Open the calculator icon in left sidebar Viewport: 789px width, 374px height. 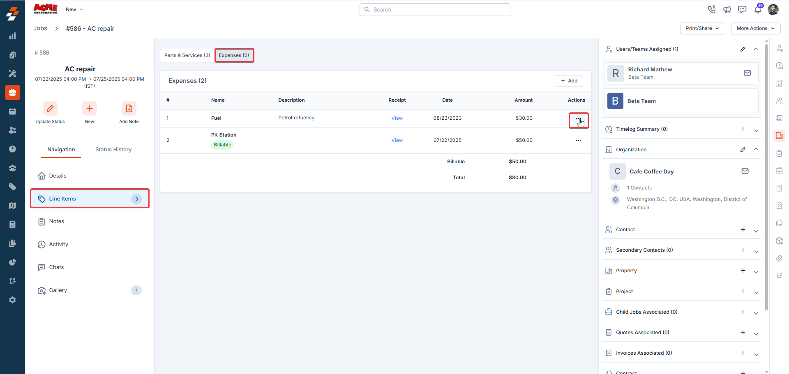point(12,224)
